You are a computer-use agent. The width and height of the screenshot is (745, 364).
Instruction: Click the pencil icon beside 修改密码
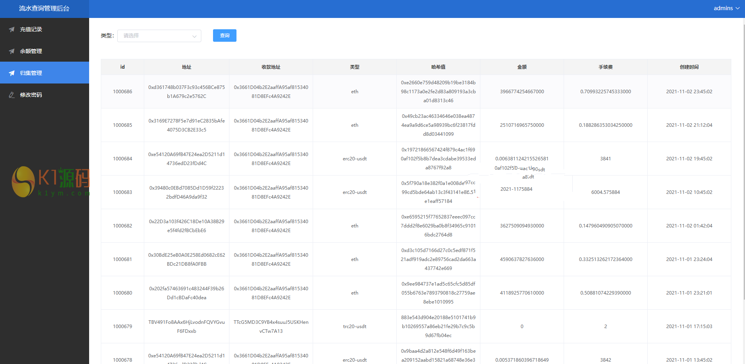pyautogui.click(x=12, y=95)
